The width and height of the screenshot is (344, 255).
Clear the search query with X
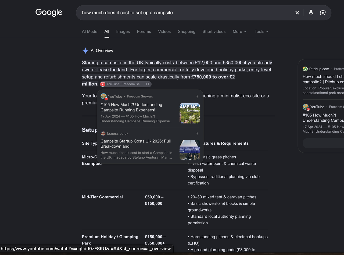click(x=297, y=13)
